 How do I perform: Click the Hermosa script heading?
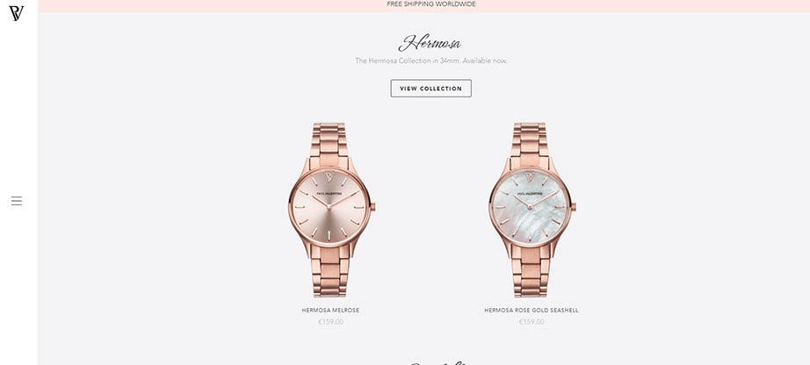click(430, 43)
